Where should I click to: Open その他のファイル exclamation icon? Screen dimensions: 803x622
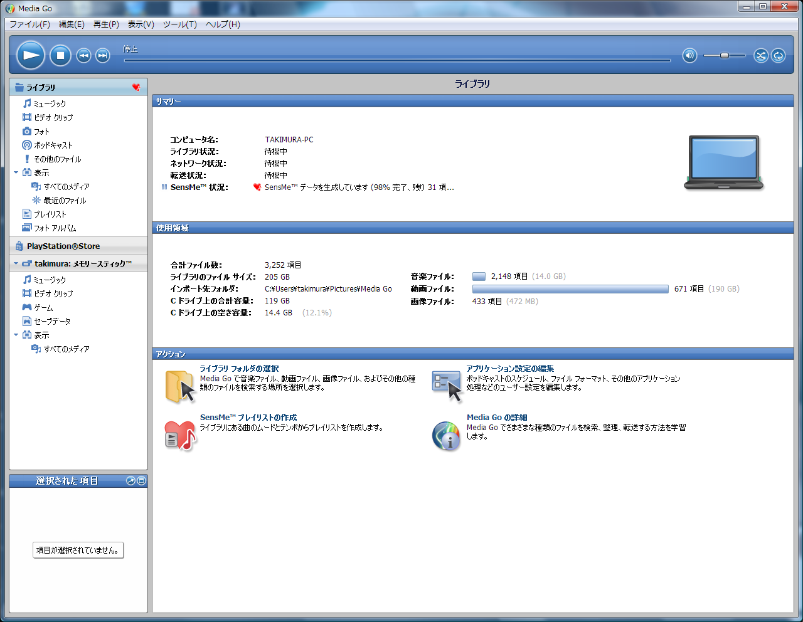click(27, 159)
